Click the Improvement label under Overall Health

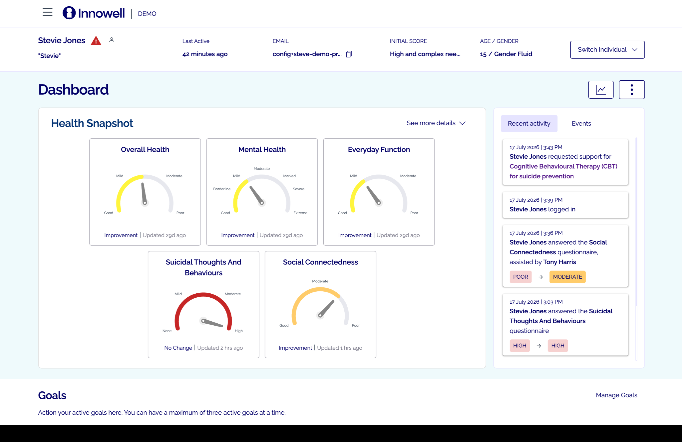click(x=121, y=235)
